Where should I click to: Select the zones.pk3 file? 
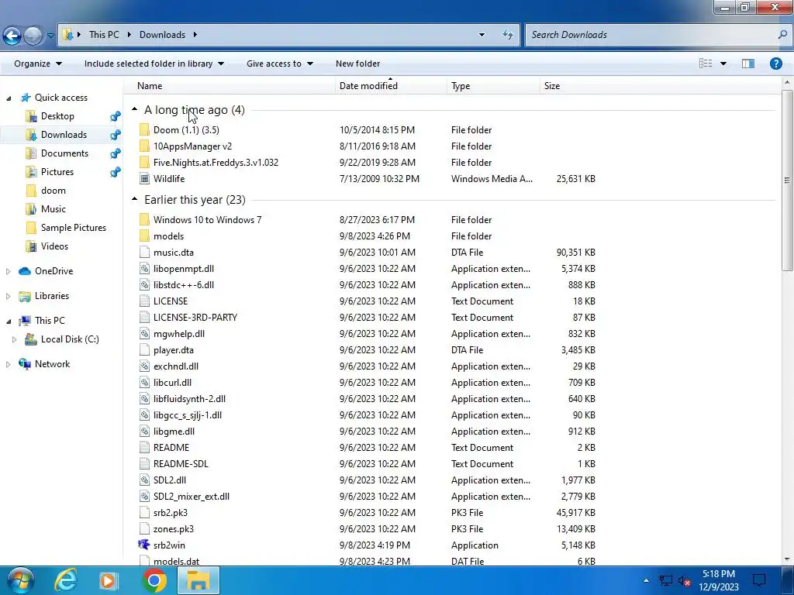click(173, 528)
